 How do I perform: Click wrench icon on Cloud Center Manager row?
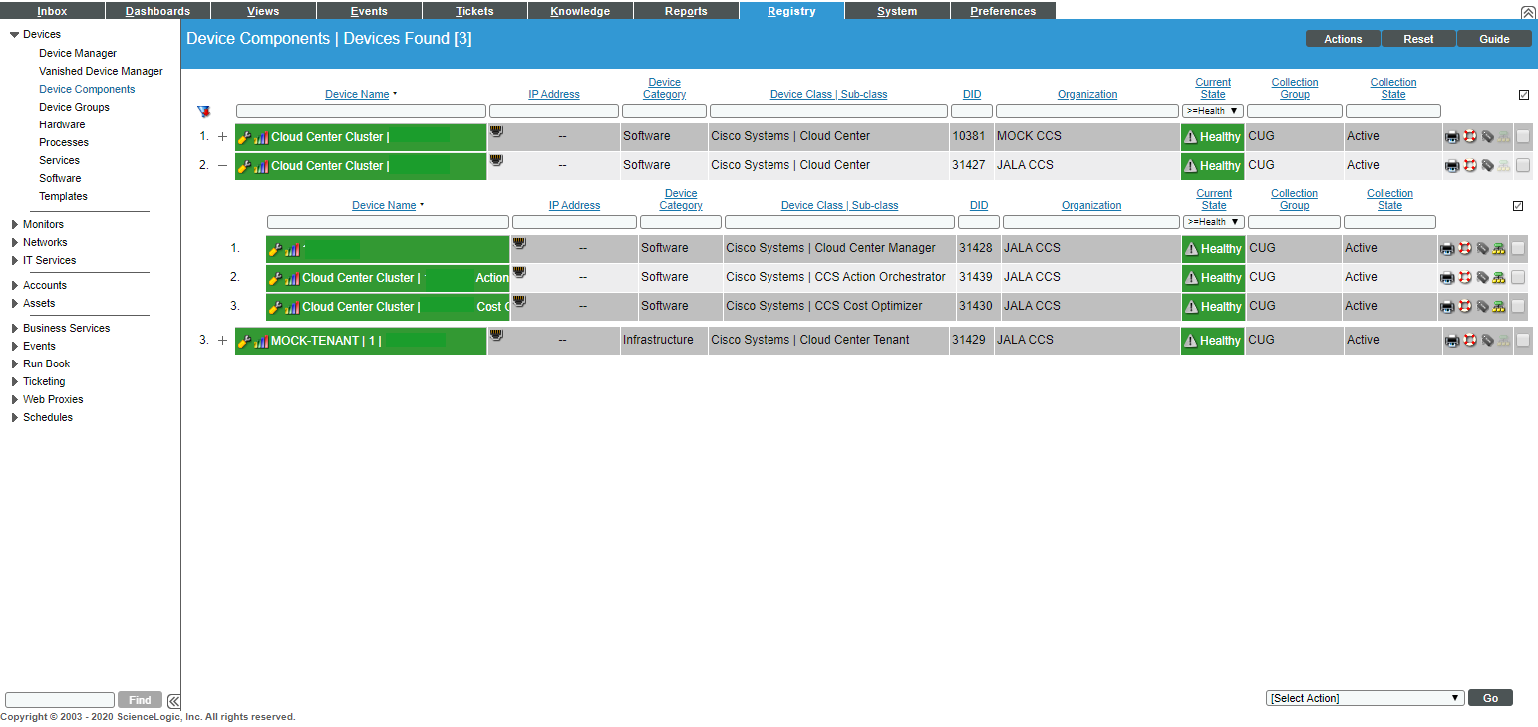(275, 250)
